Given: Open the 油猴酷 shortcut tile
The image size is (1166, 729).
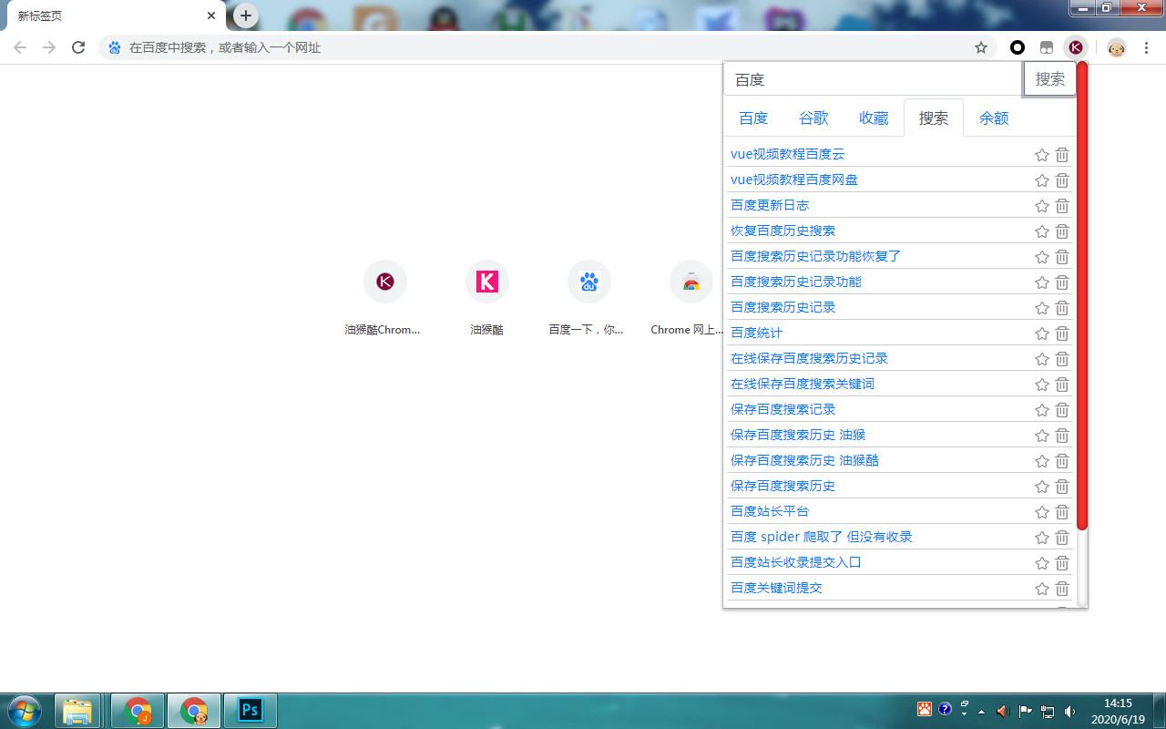Looking at the screenshot, I should click(x=486, y=299).
